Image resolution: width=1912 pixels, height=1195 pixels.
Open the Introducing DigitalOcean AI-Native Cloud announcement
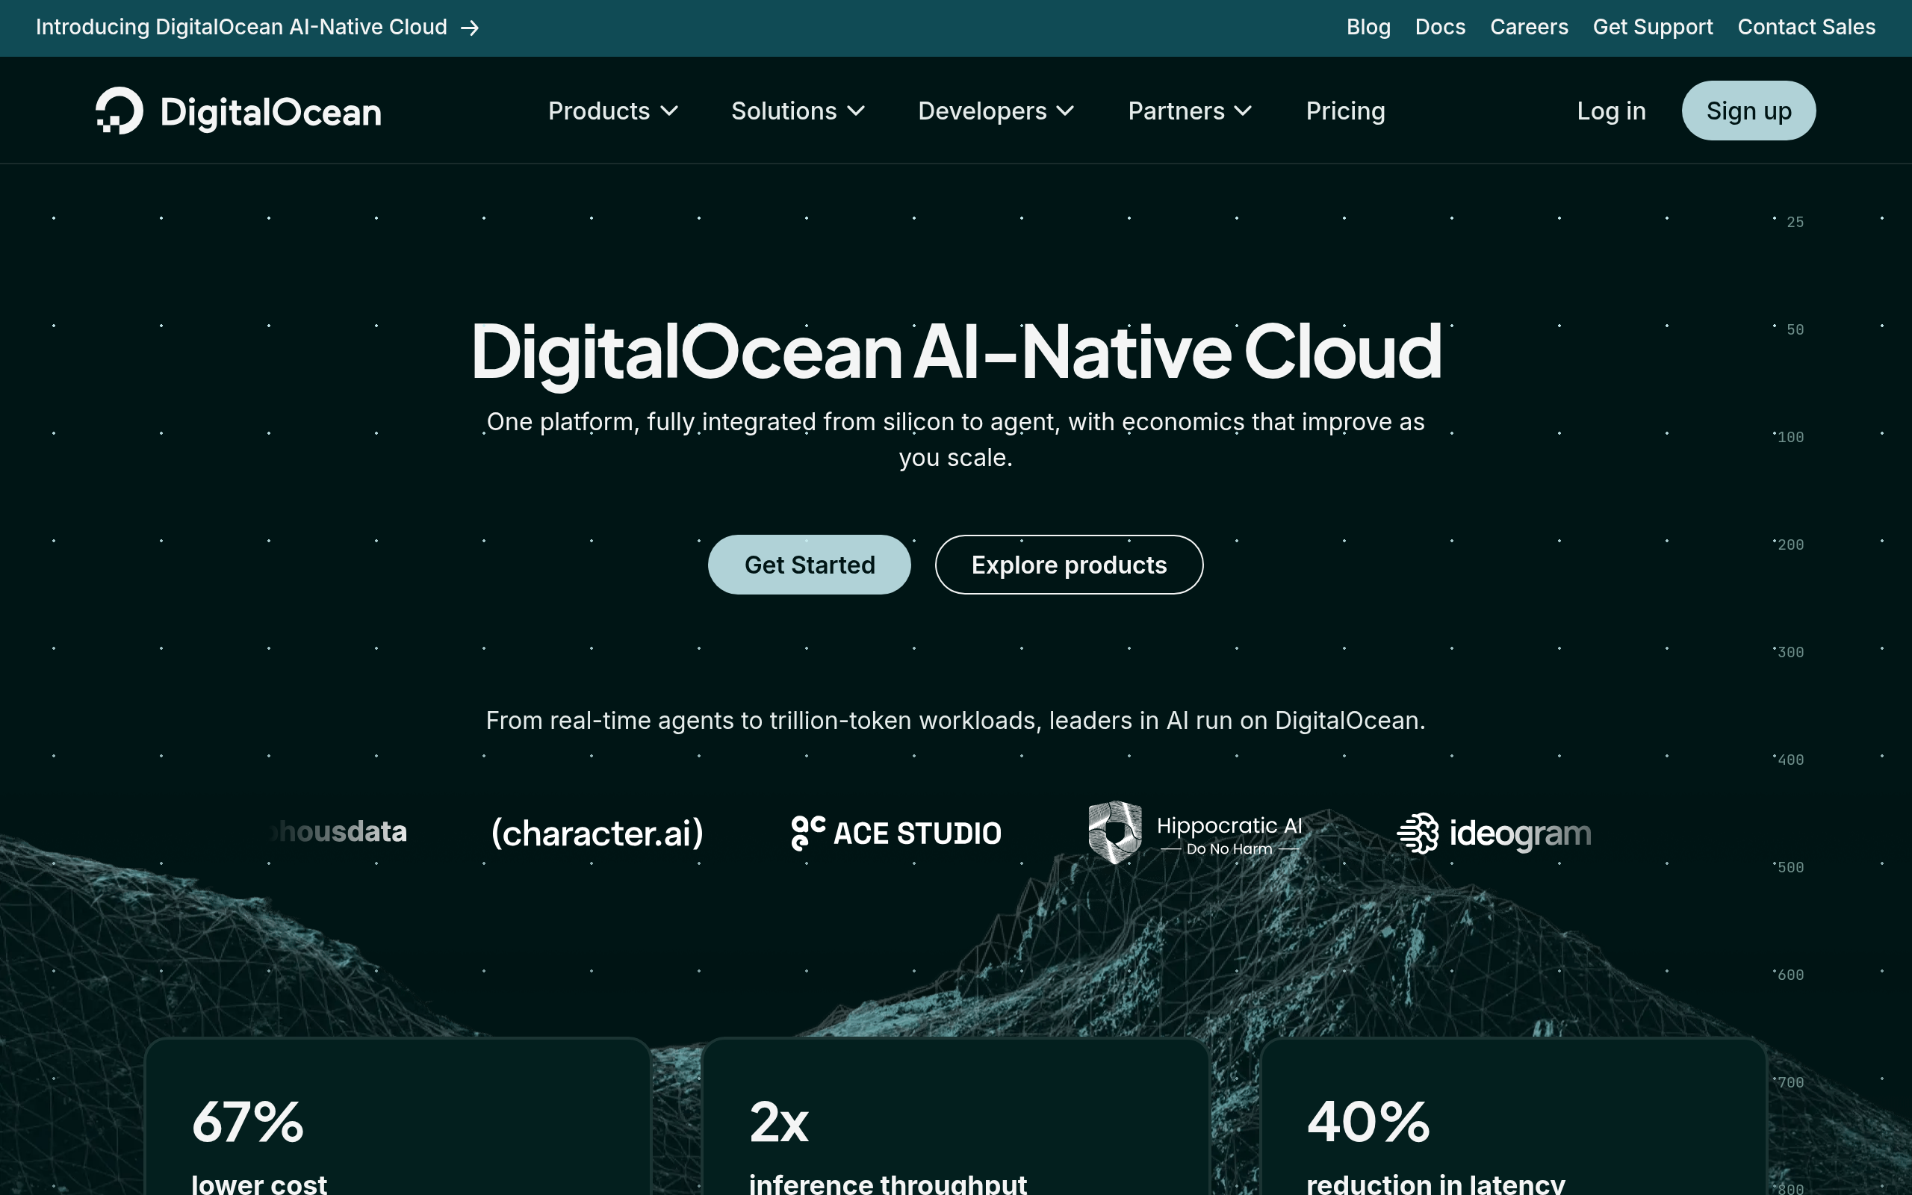click(258, 28)
